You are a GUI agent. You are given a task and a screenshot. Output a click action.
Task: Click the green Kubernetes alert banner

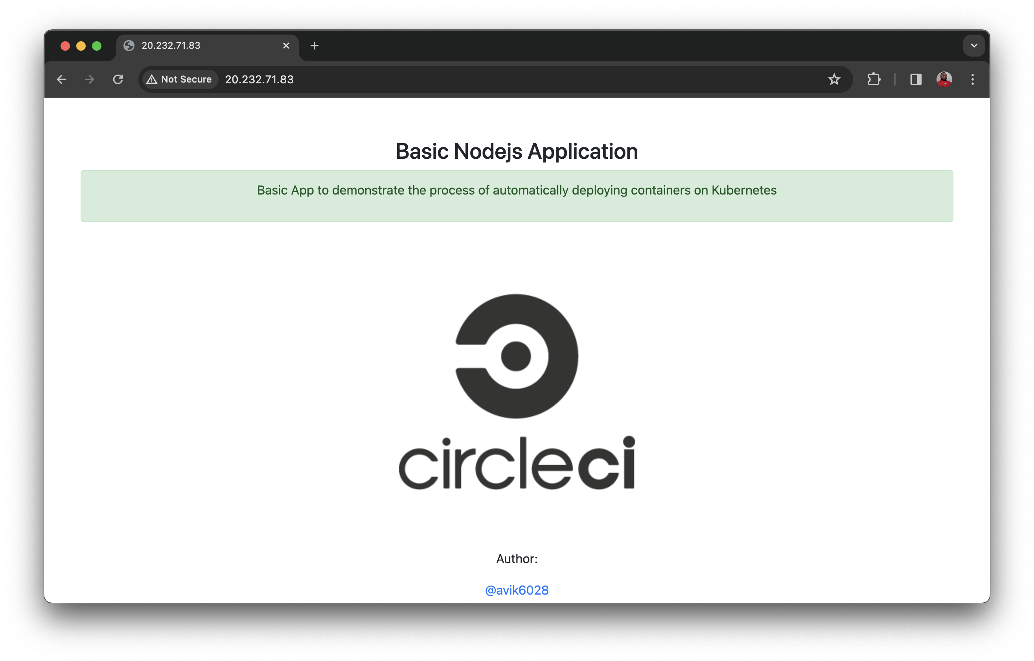[x=517, y=196]
